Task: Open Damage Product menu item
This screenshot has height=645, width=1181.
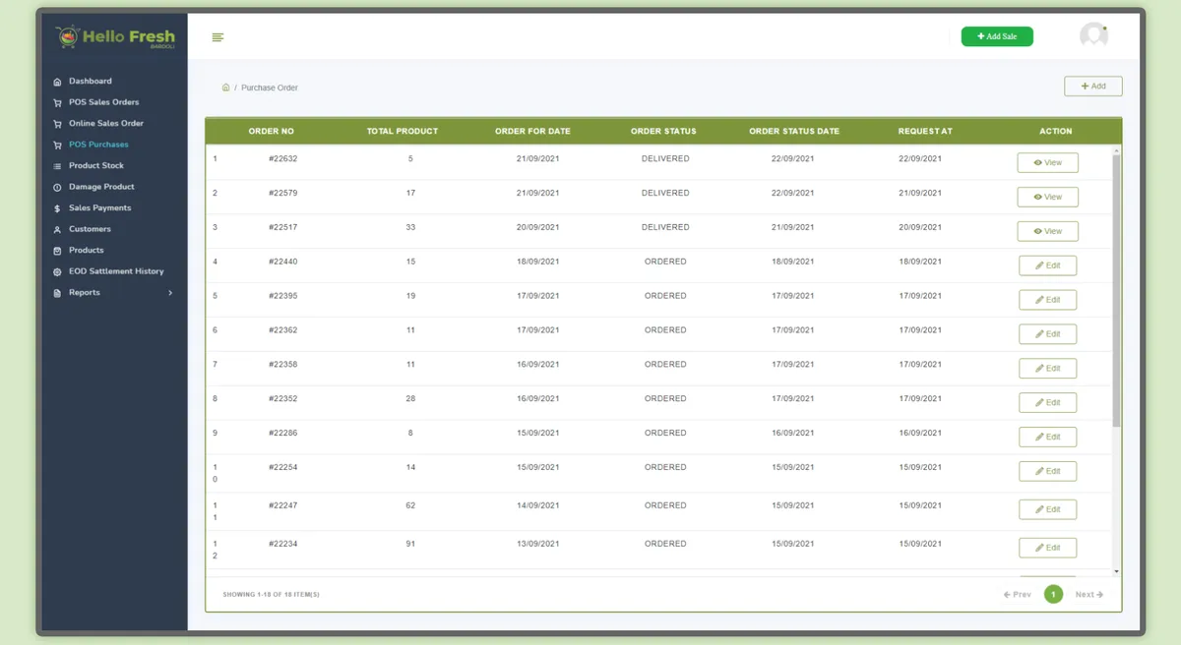Action: point(101,187)
